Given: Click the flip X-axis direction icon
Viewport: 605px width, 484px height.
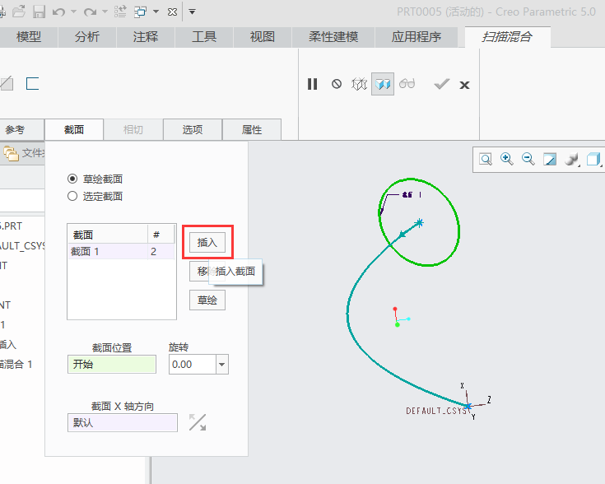Looking at the screenshot, I should pos(198,422).
